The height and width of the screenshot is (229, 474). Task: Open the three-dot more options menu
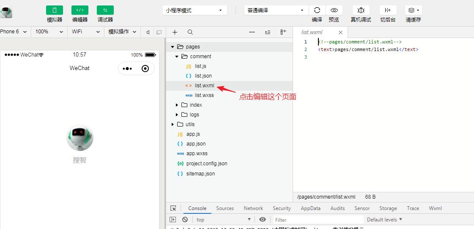(252, 32)
